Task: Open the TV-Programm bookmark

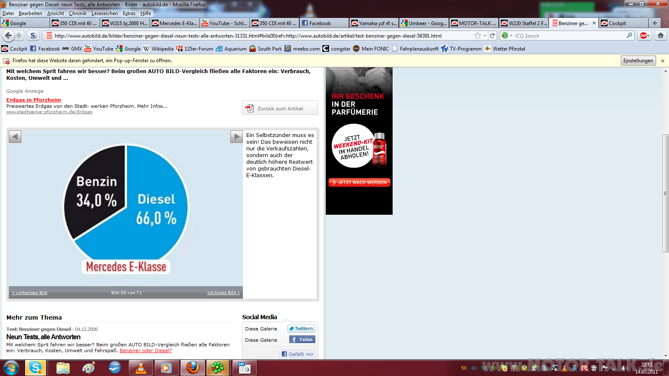Action: click(x=461, y=49)
